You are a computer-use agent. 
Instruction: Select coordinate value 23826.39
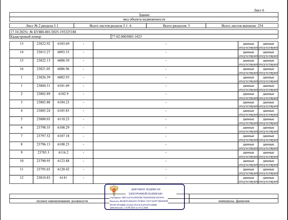coord(43,77)
